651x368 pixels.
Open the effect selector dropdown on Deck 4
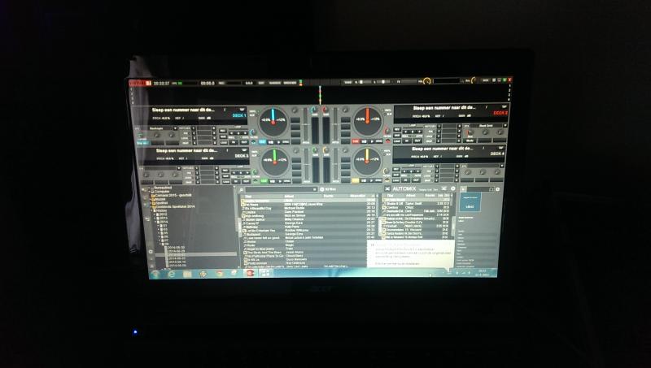502,166
